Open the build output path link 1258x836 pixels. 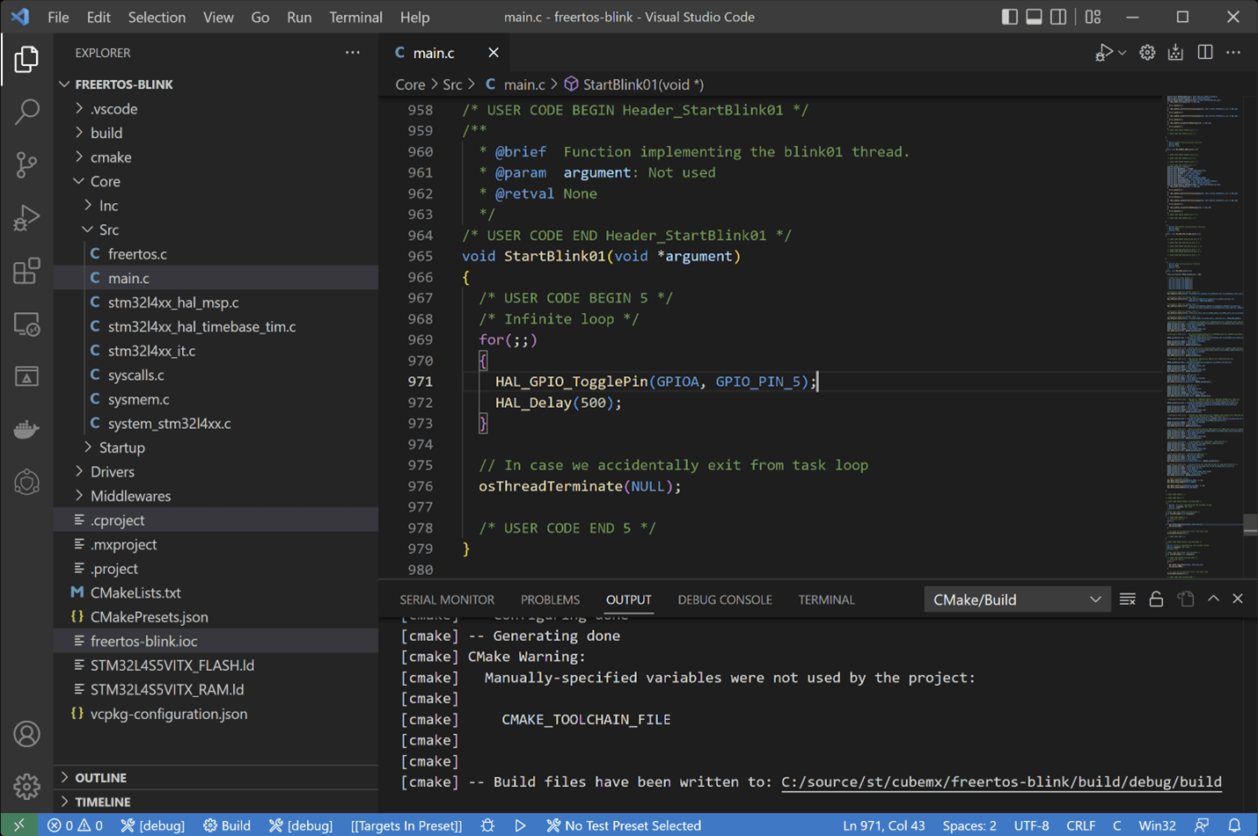(x=1002, y=781)
